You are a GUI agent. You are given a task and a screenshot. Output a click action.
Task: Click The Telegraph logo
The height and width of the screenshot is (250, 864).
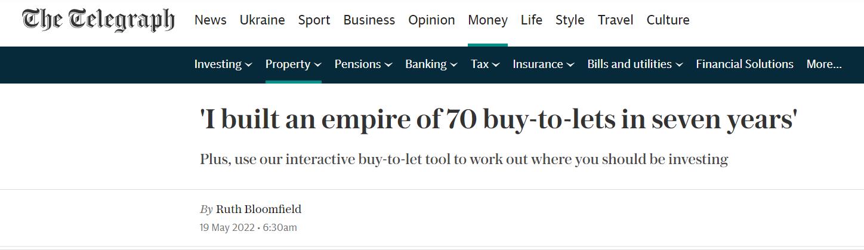click(98, 20)
